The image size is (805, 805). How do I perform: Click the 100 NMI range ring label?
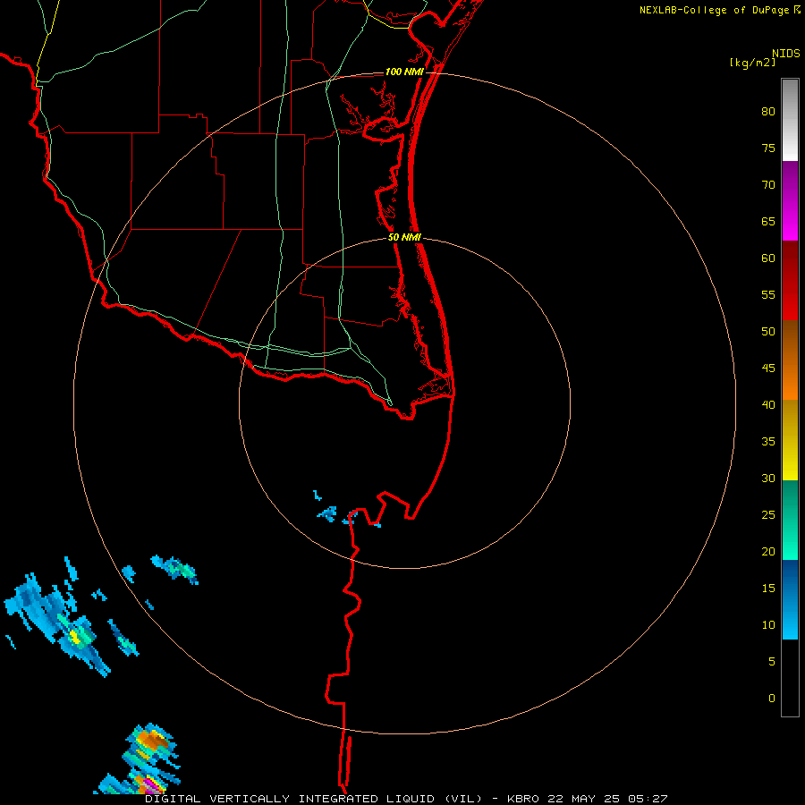tap(404, 72)
